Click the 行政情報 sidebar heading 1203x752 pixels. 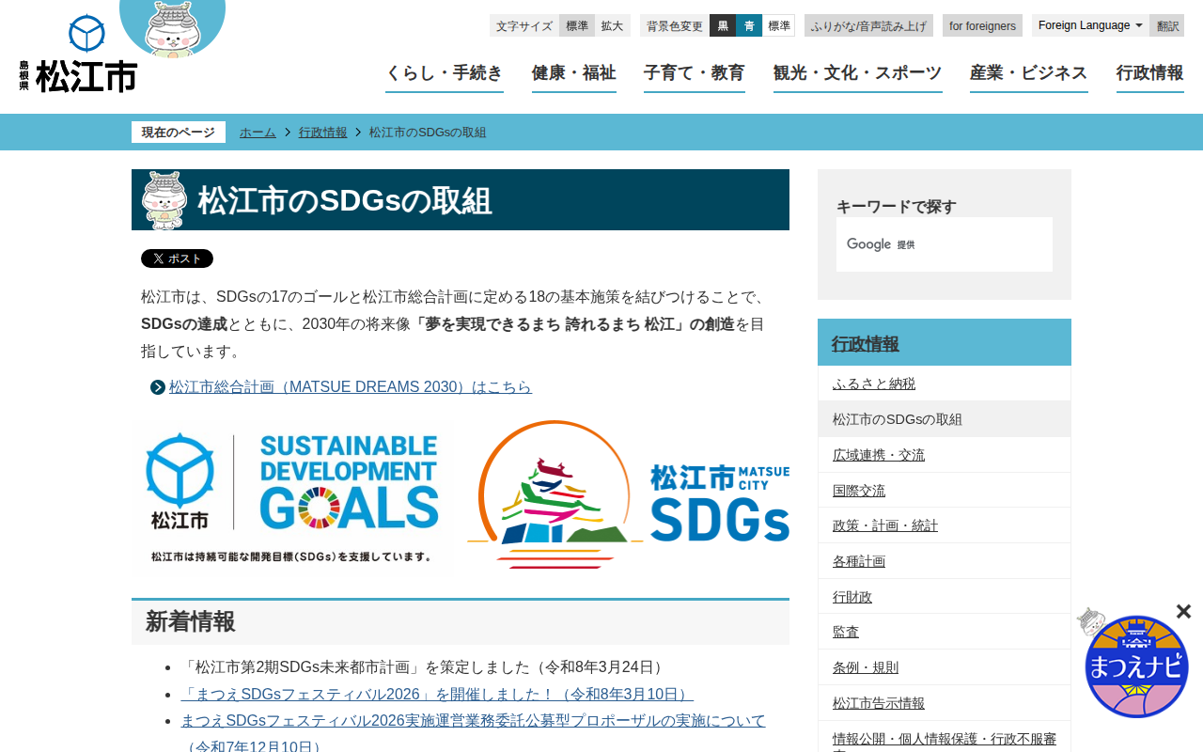tap(945, 343)
